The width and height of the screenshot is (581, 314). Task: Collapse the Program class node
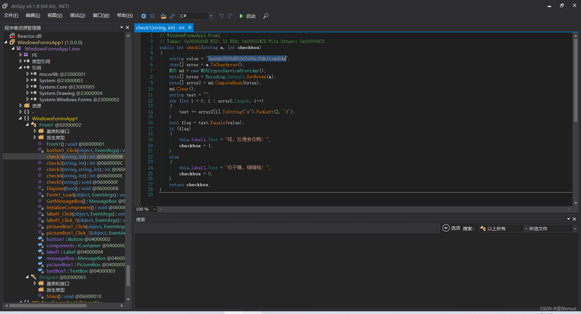click(28, 277)
